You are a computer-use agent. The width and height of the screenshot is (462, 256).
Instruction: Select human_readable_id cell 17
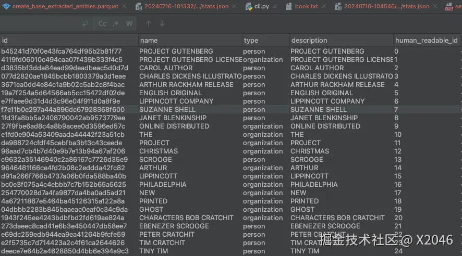coord(398,193)
